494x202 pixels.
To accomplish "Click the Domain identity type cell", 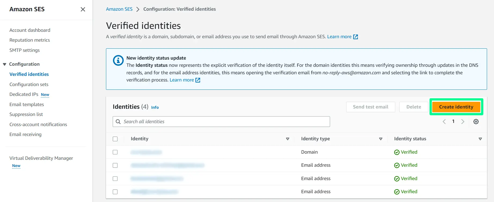I will point(309,152).
